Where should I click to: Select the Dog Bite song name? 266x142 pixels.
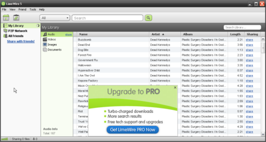[83, 50]
